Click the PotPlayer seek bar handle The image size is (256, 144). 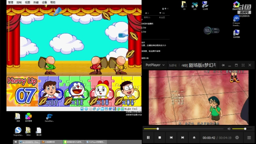tap(158, 129)
